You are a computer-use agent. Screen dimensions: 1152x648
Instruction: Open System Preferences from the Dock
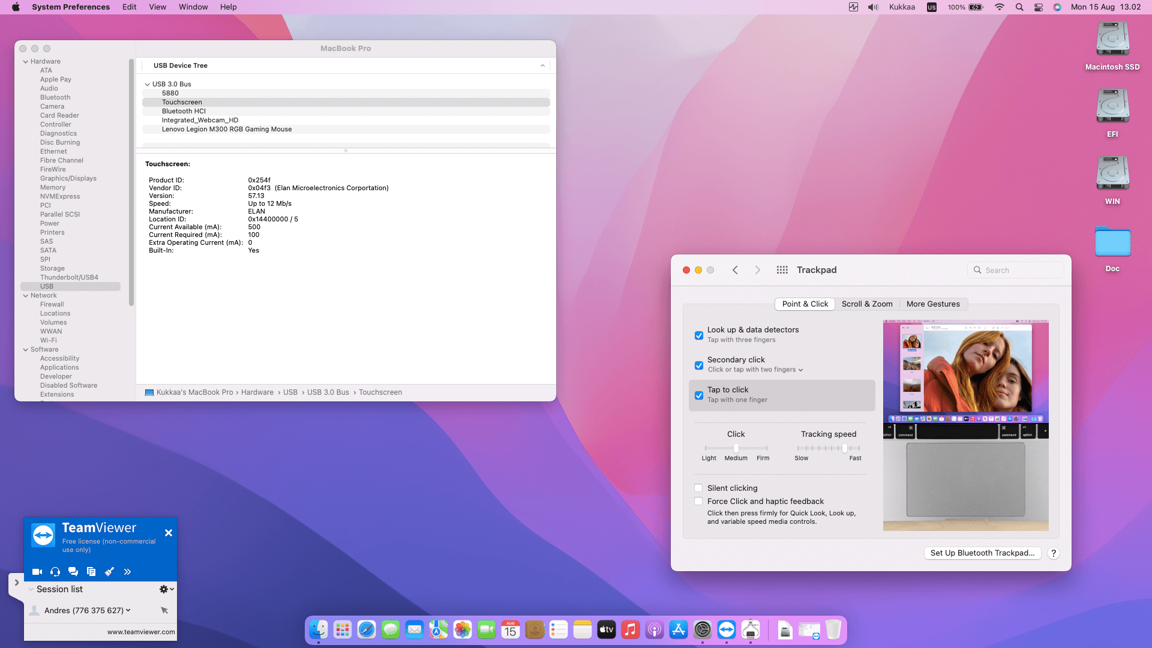pyautogui.click(x=703, y=629)
